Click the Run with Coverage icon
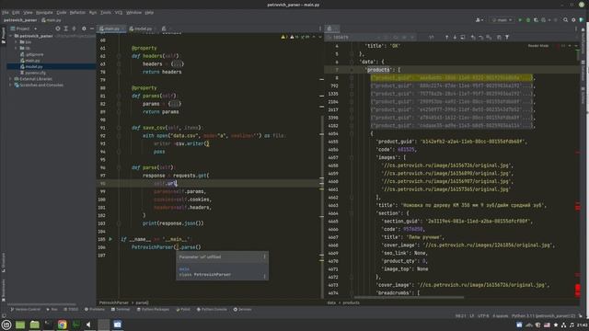This screenshot has height=331, width=589. pos(536,20)
